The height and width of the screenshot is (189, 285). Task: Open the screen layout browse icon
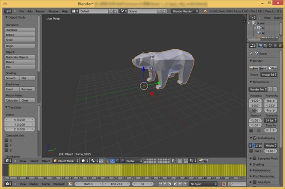pyautogui.click(x=75, y=11)
